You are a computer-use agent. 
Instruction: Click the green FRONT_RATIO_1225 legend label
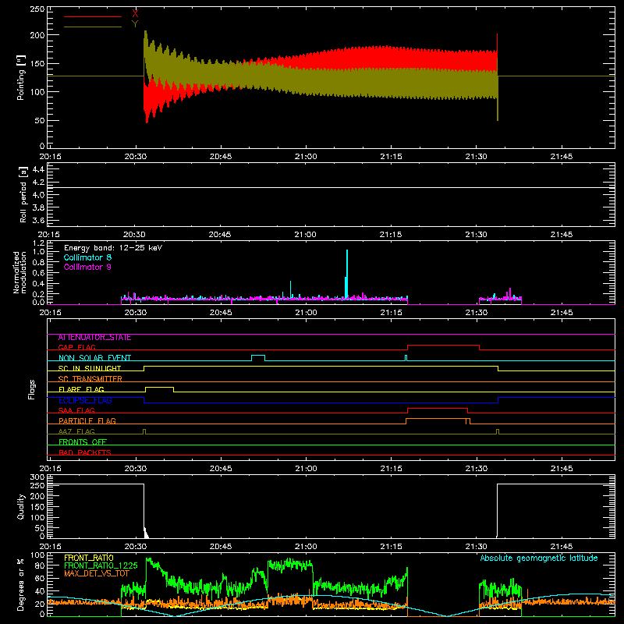click(101, 565)
